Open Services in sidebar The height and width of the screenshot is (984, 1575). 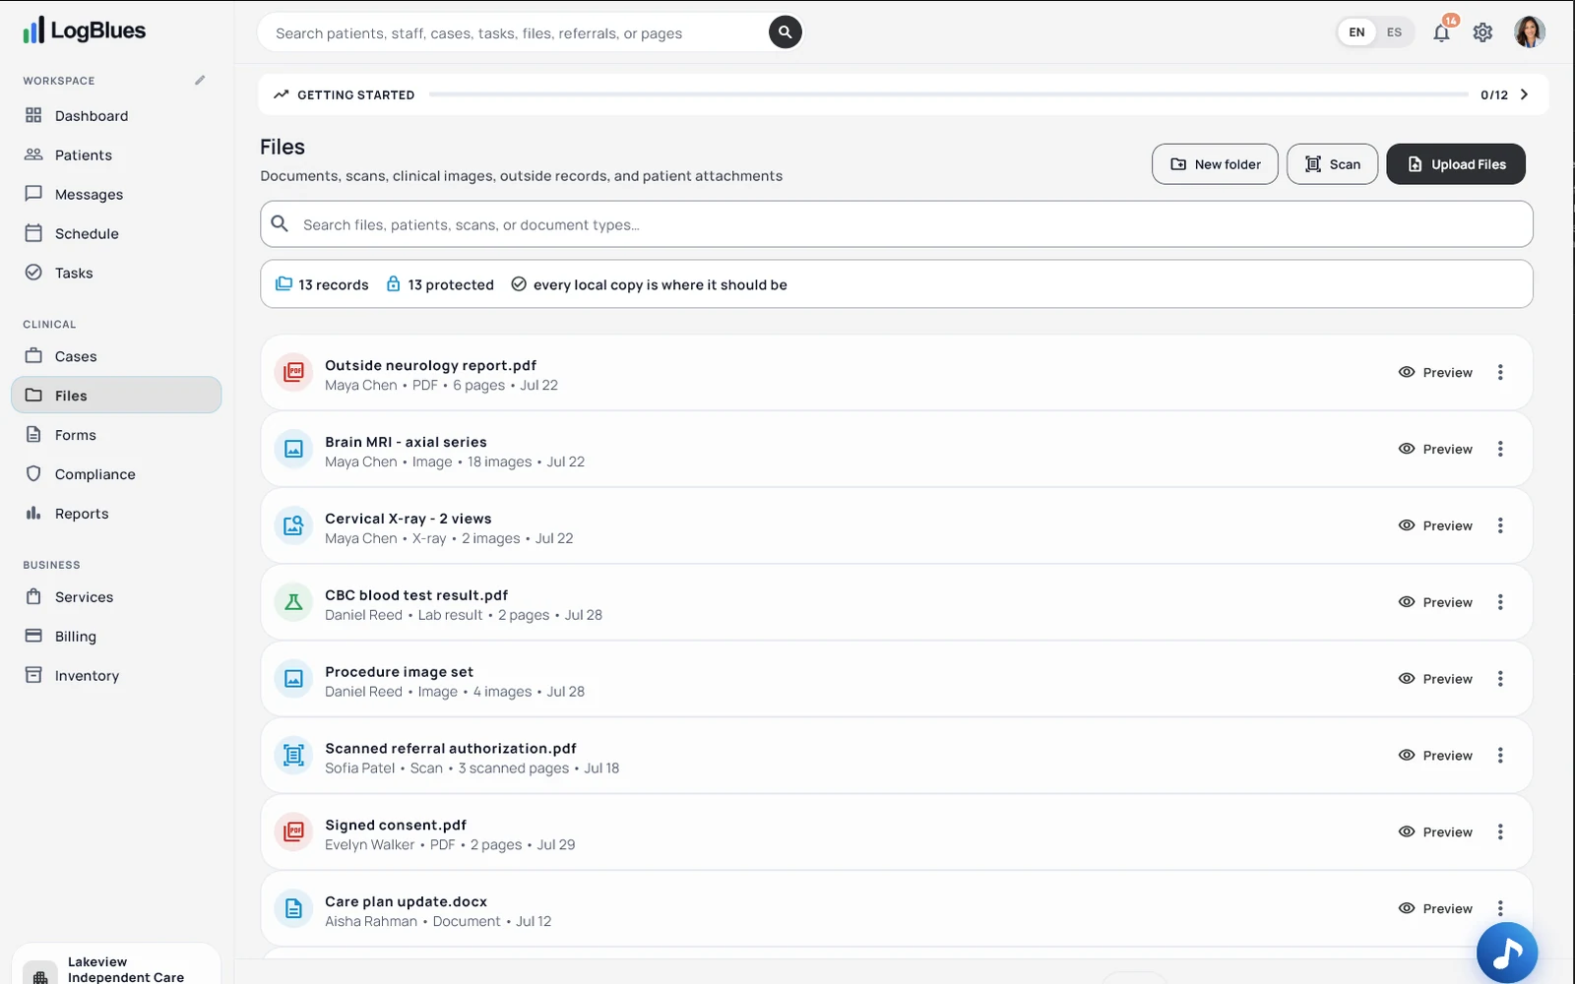[x=116, y=597]
